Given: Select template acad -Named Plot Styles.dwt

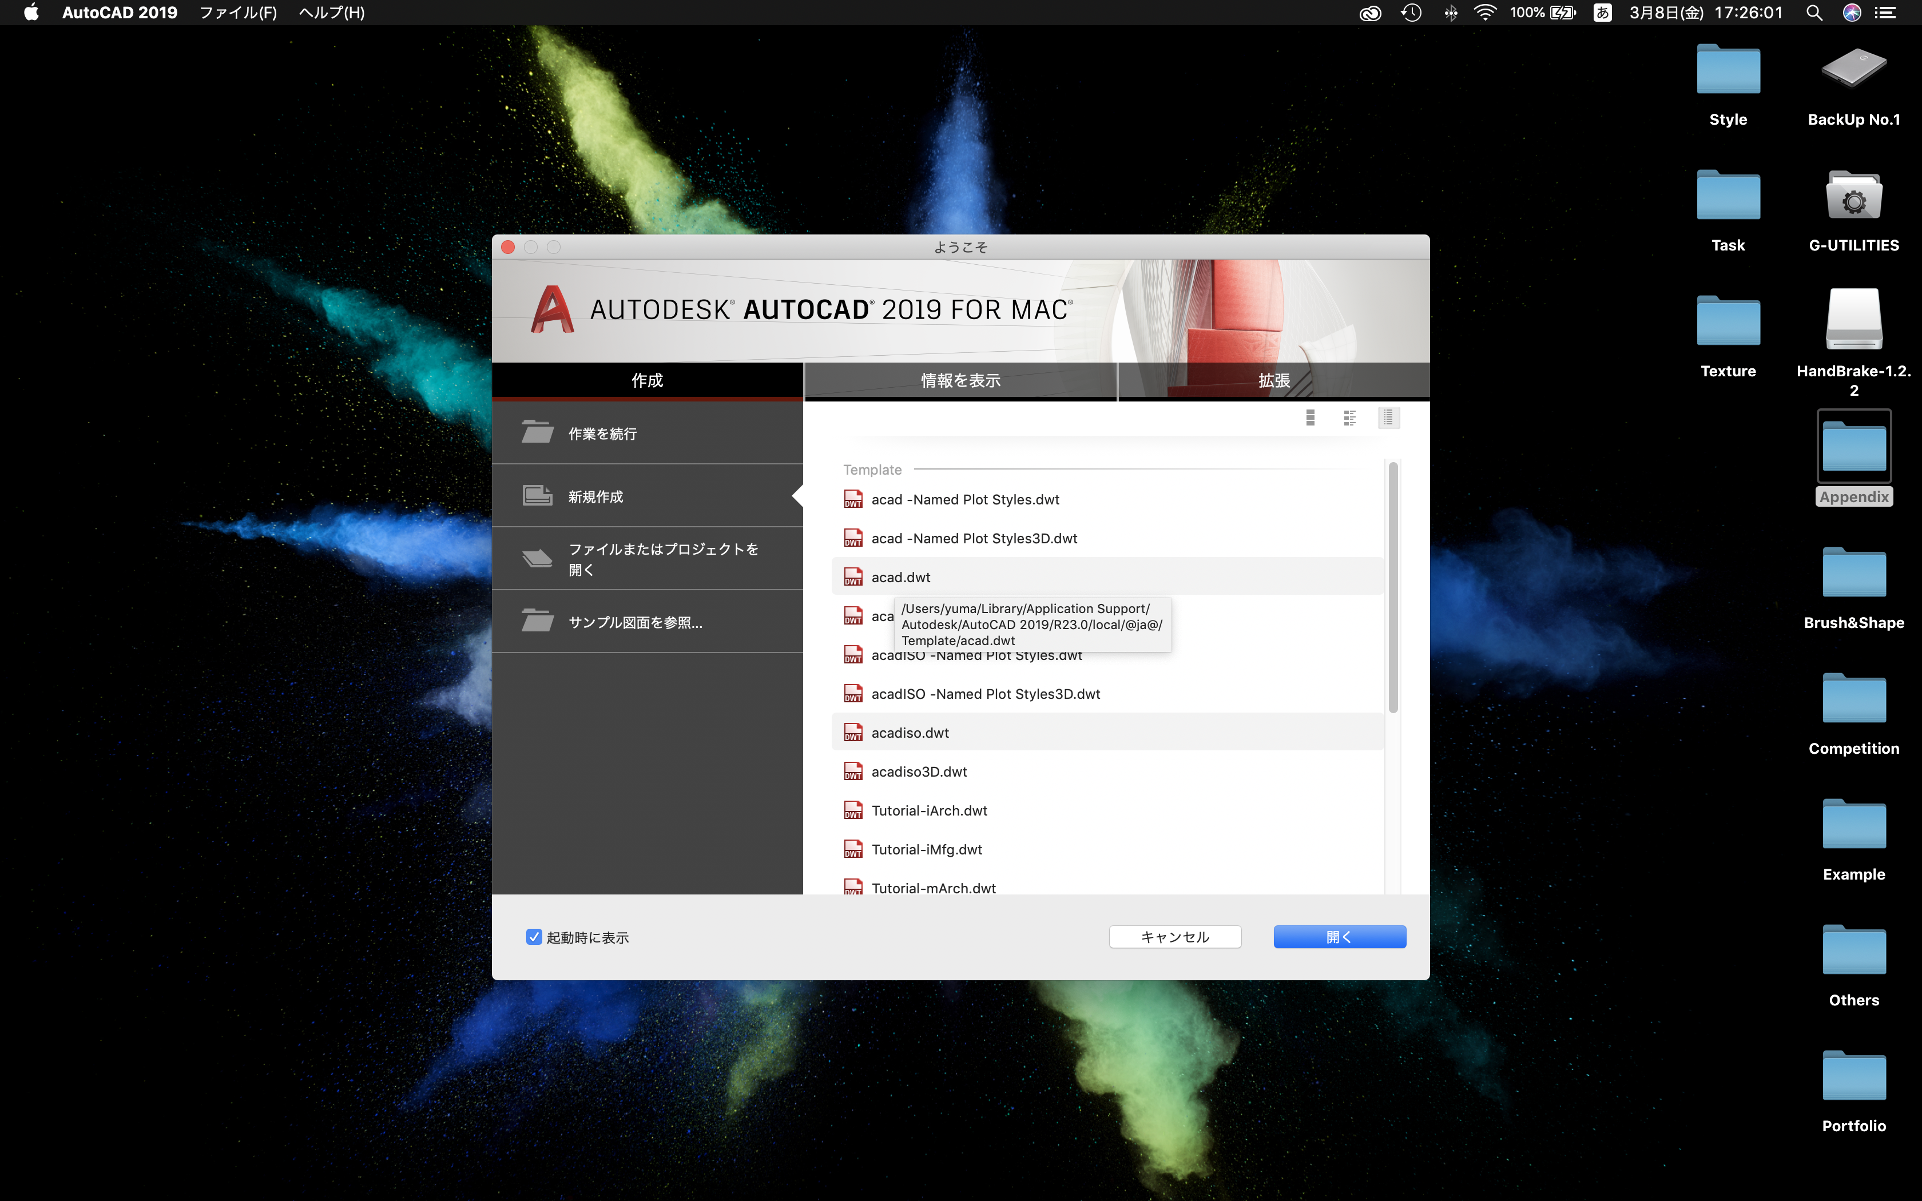Looking at the screenshot, I should (1107, 500).
